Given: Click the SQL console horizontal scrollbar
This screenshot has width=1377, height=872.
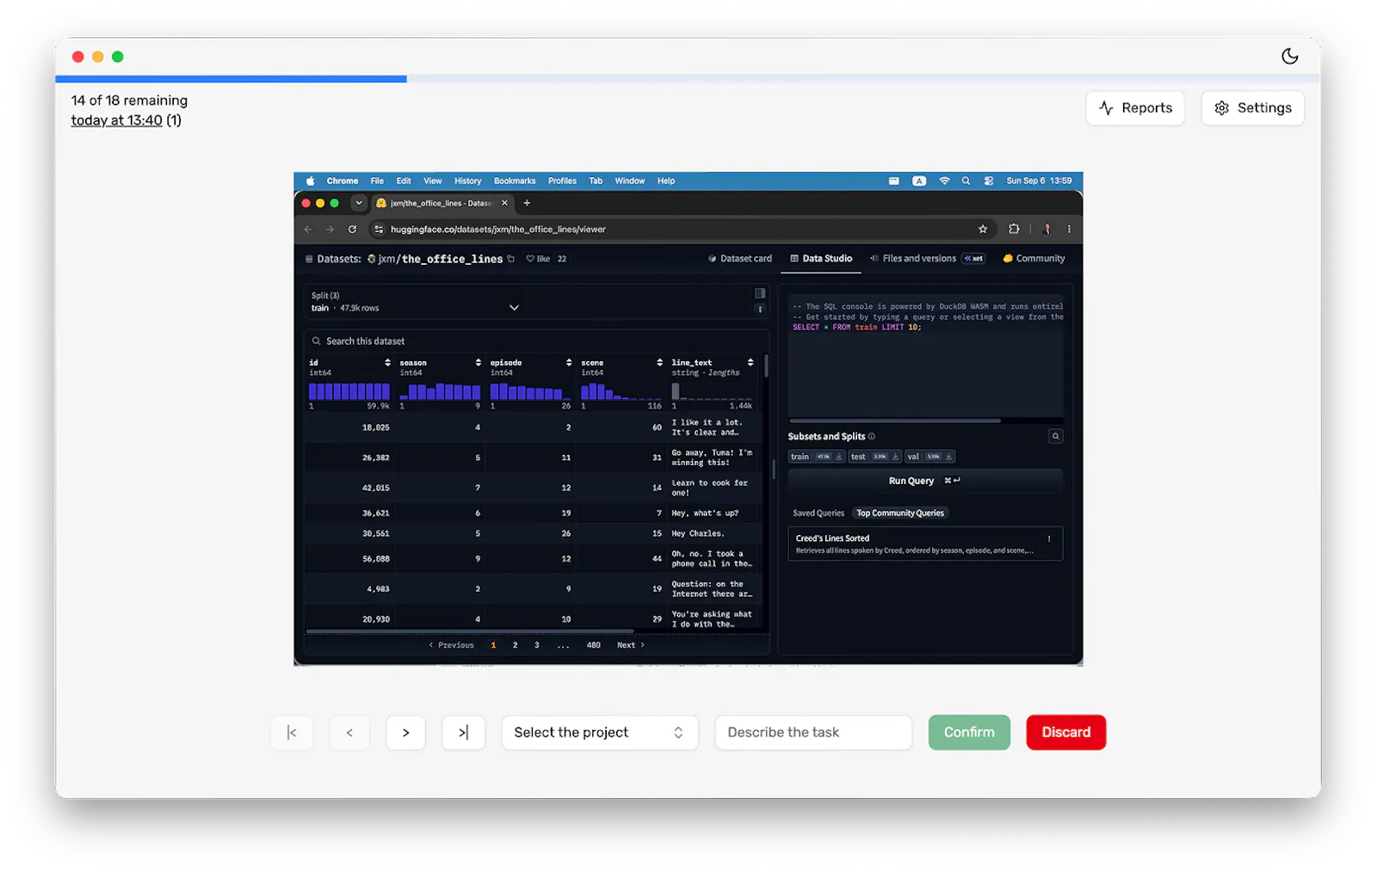Looking at the screenshot, I should point(895,421).
